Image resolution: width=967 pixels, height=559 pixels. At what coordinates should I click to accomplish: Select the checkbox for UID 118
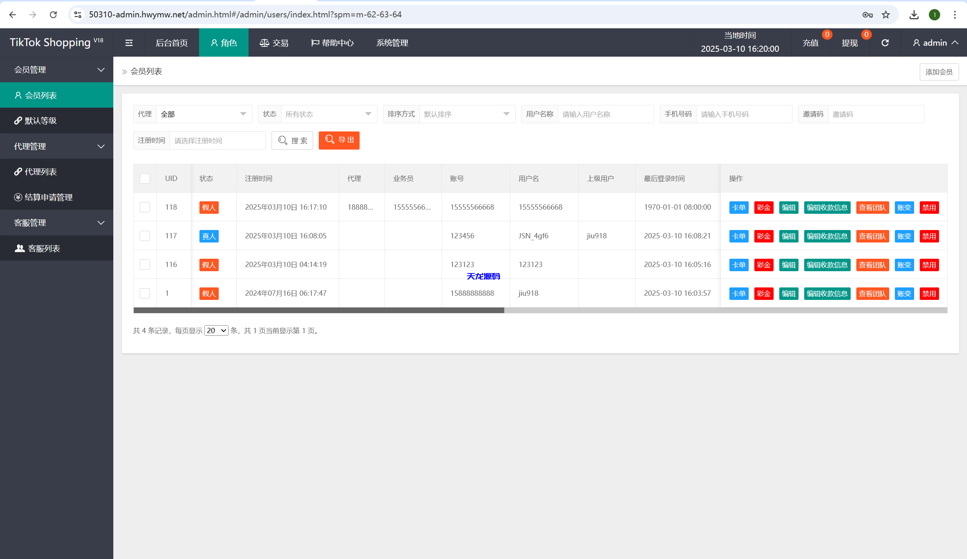(x=145, y=207)
